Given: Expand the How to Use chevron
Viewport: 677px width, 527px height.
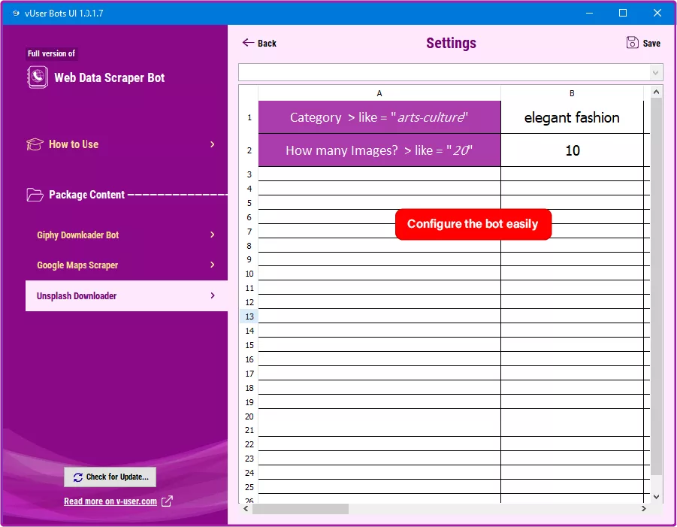Looking at the screenshot, I should [x=213, y=144].
